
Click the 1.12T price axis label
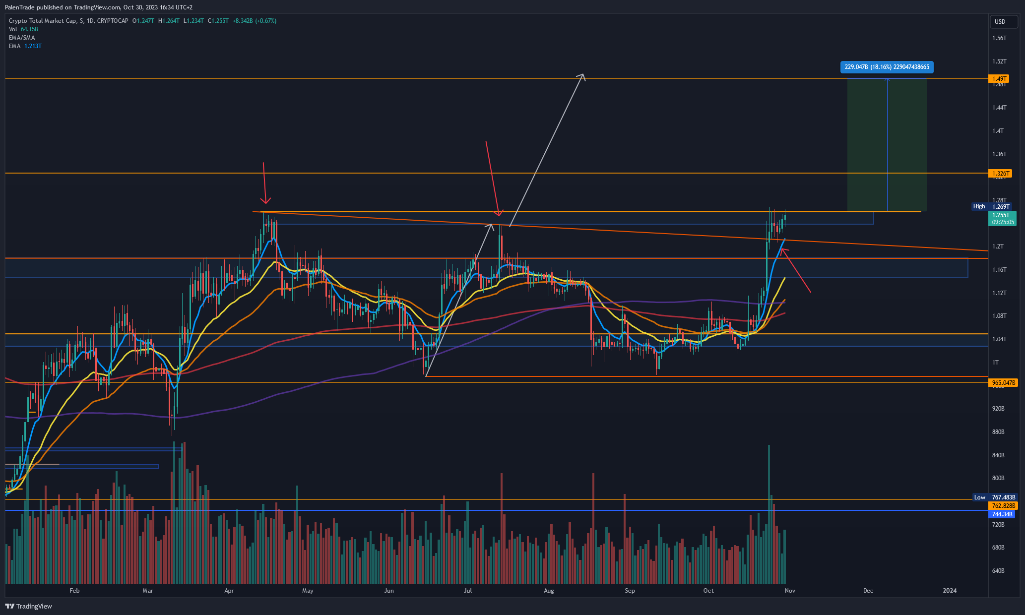[999, 293]
